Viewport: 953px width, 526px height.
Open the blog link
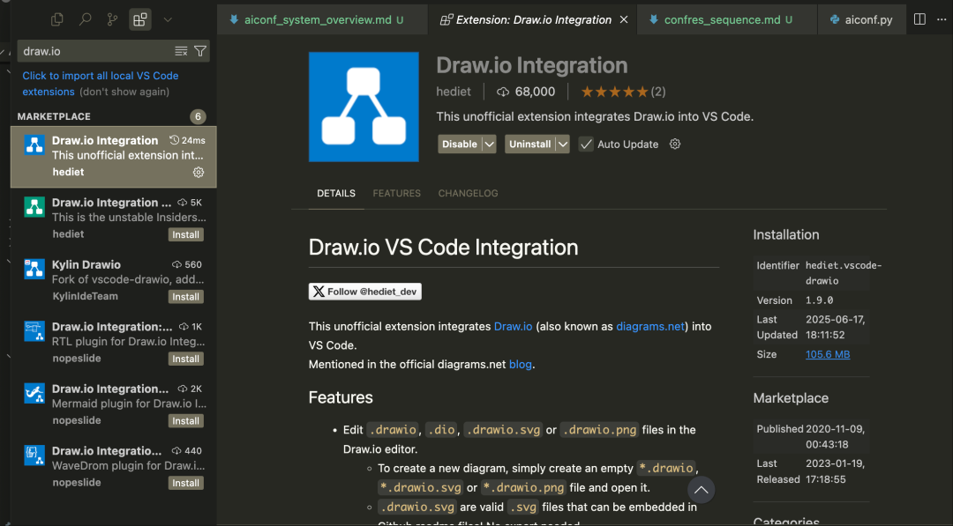(521, 364)
